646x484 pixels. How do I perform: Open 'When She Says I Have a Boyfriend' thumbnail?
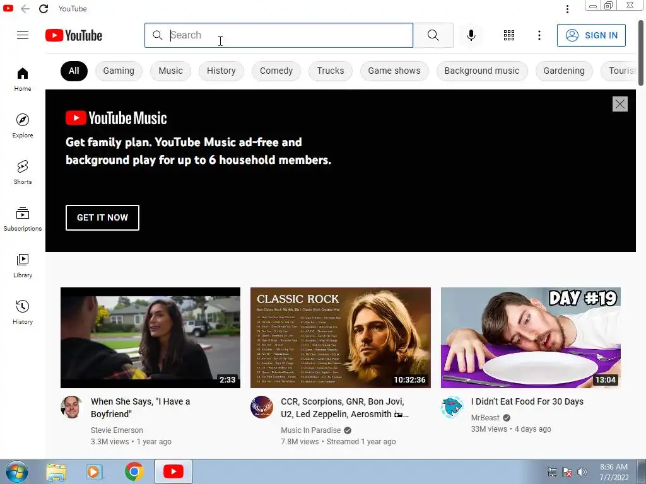150,338
